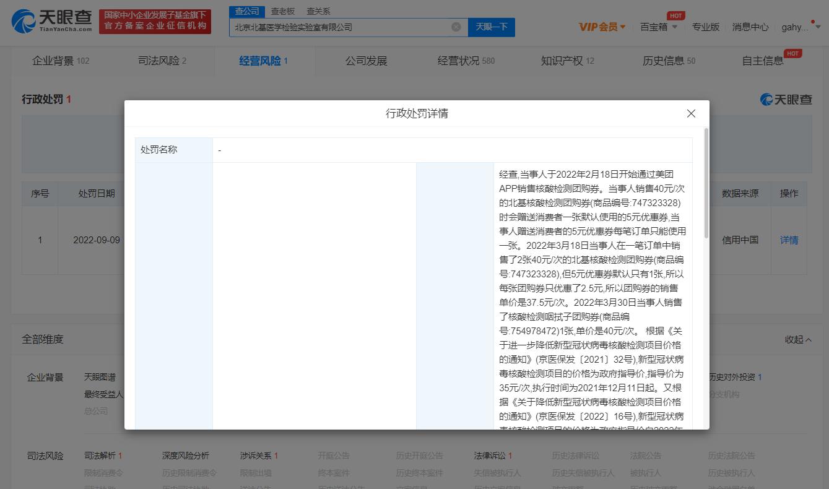Switch to 司法风险 tab
The width and height of the screenshot is (829, 489).
(162, 61)
